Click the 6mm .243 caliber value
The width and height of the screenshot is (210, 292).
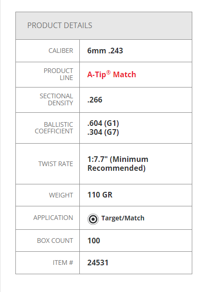click(x=105, y=51)
